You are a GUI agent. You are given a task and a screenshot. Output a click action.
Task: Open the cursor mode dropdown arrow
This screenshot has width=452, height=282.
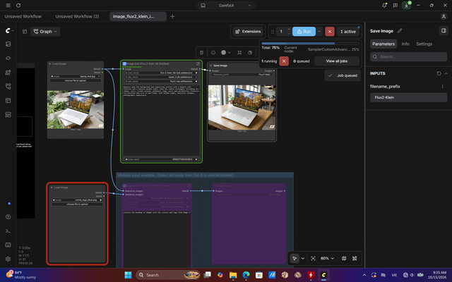(303, 259)
